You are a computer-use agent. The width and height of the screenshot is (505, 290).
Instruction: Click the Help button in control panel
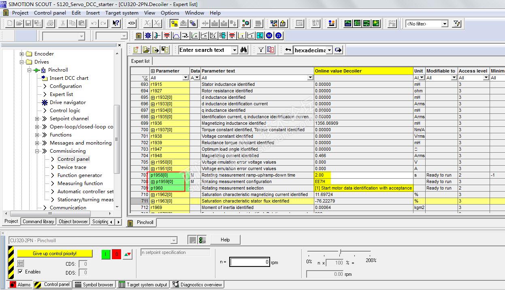(x=225, y=240)
